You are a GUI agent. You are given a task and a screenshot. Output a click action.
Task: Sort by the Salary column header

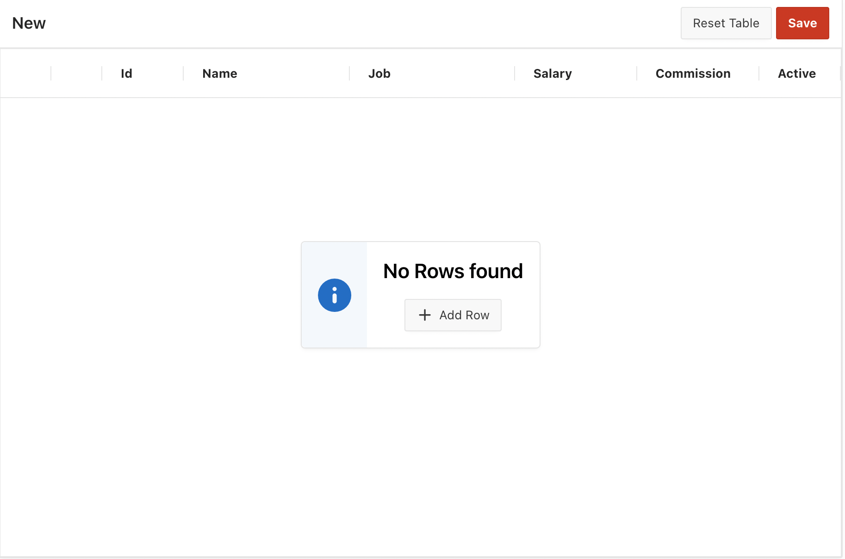tap(552, 74)
